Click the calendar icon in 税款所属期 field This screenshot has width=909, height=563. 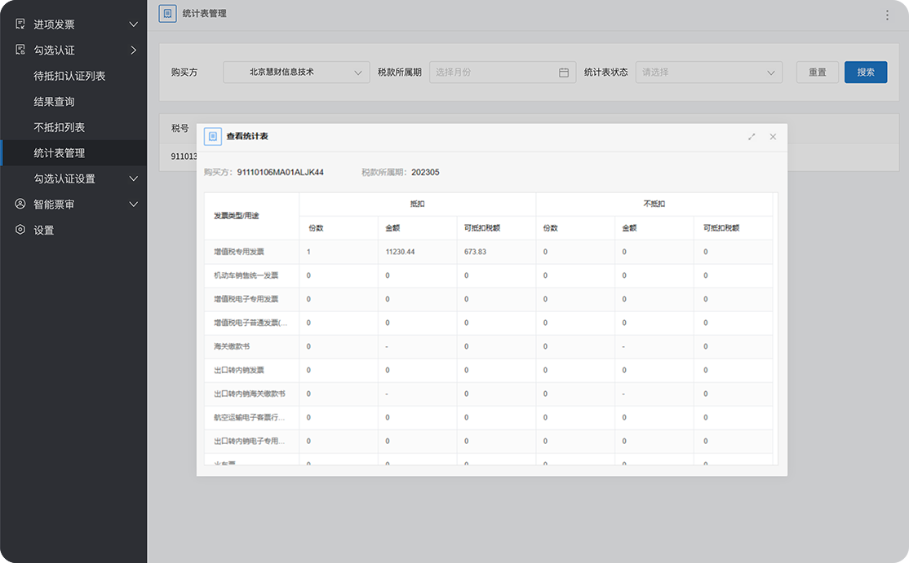click(x=564, y=73)
